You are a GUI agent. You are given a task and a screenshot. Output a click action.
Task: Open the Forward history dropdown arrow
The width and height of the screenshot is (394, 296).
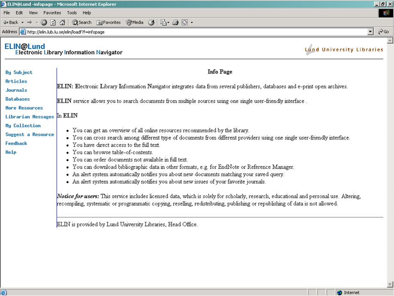coord(37,22)
